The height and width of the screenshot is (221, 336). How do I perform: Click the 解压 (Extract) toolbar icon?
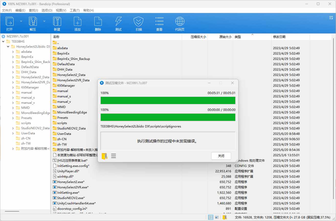pos(33,22)
